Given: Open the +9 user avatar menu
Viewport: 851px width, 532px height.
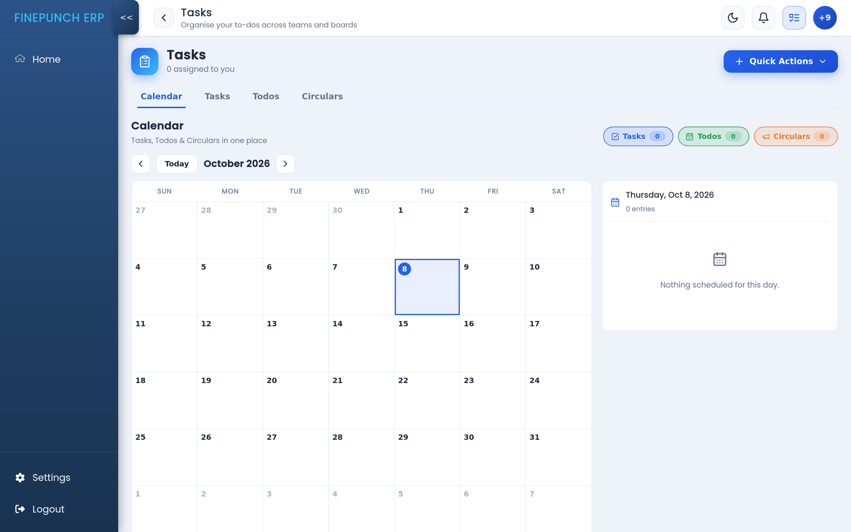Looking at the screenshot, I should click(x=824, y=18).
